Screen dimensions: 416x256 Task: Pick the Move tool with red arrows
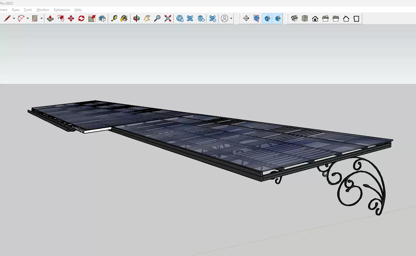click(71, 19)
